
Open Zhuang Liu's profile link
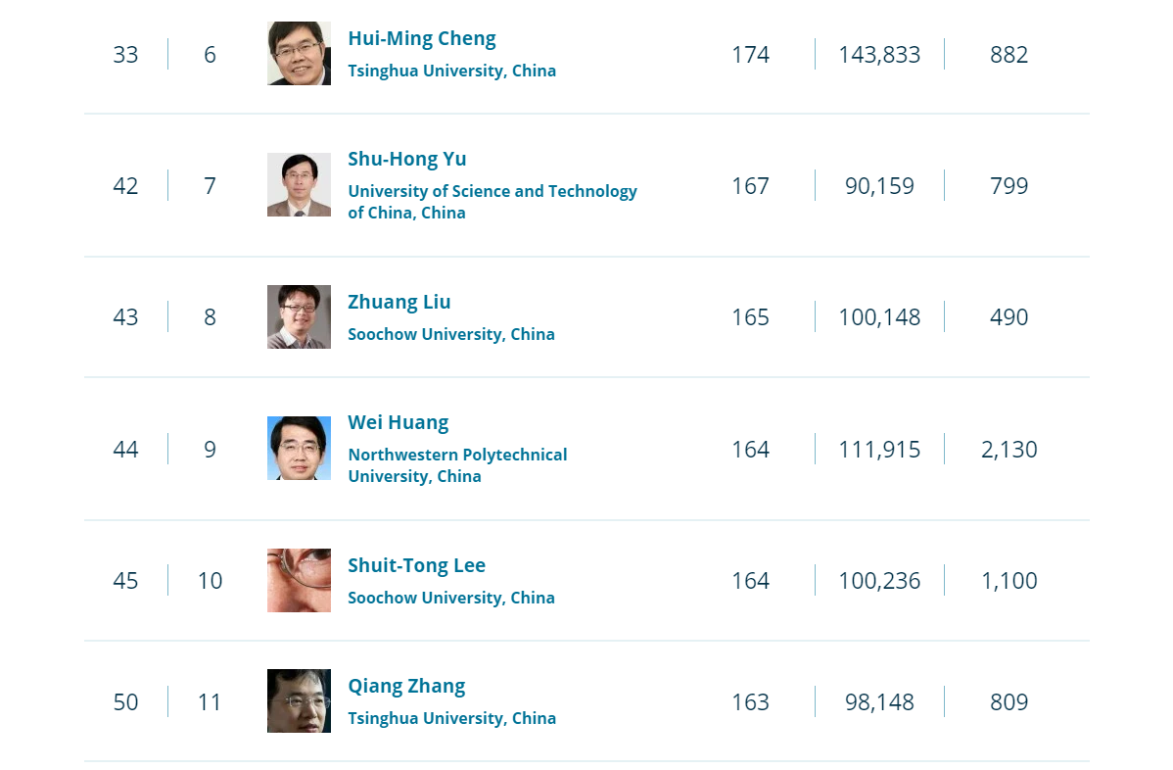pos(399,303)
